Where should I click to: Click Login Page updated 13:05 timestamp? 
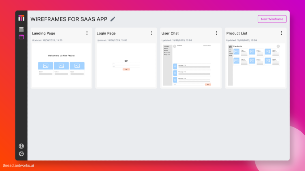point(112,40)
